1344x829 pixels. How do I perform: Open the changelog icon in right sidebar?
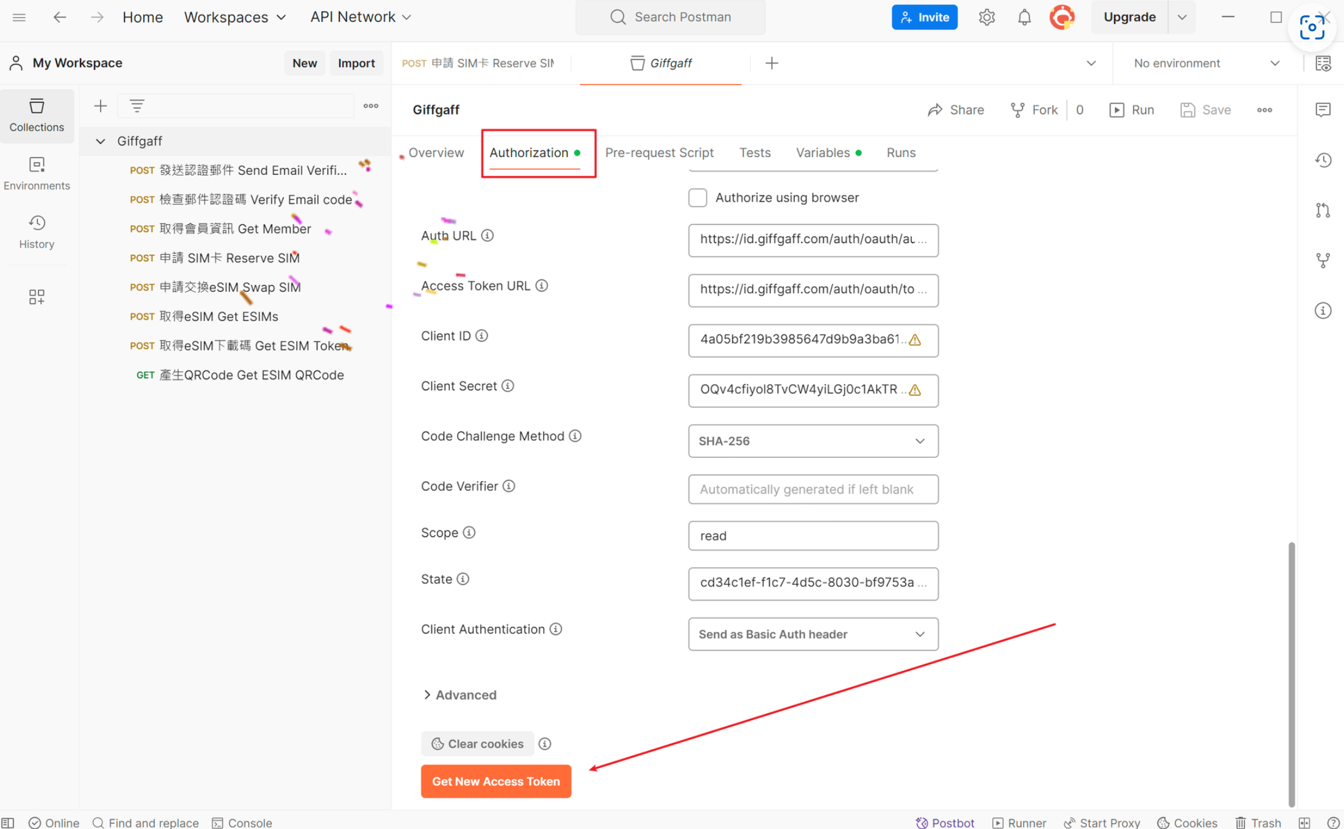point(1323,160)
